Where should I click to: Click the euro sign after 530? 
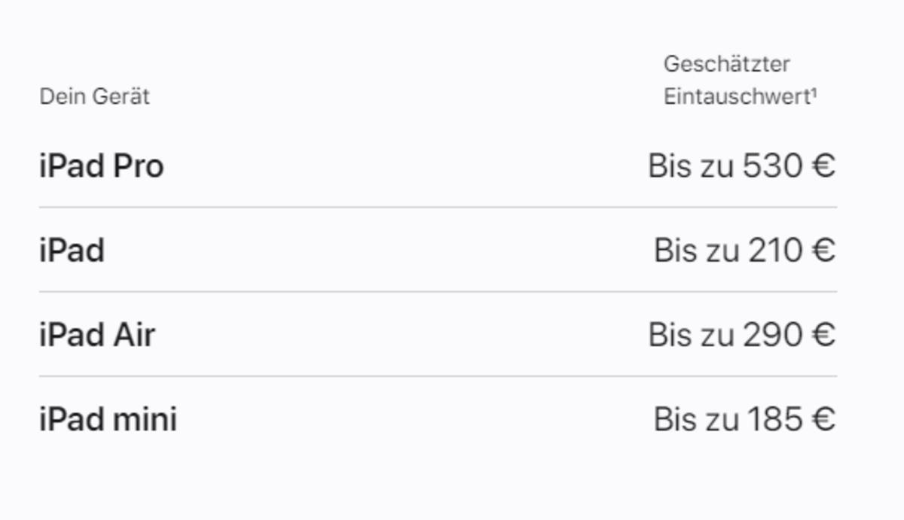[x=824, y=166]
